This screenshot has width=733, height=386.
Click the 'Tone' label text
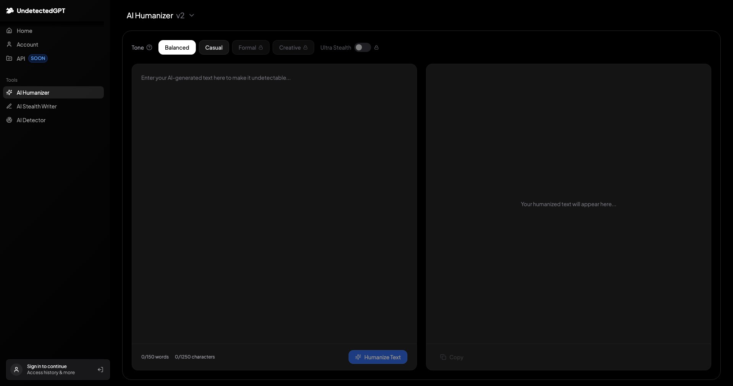click(138, 47)
